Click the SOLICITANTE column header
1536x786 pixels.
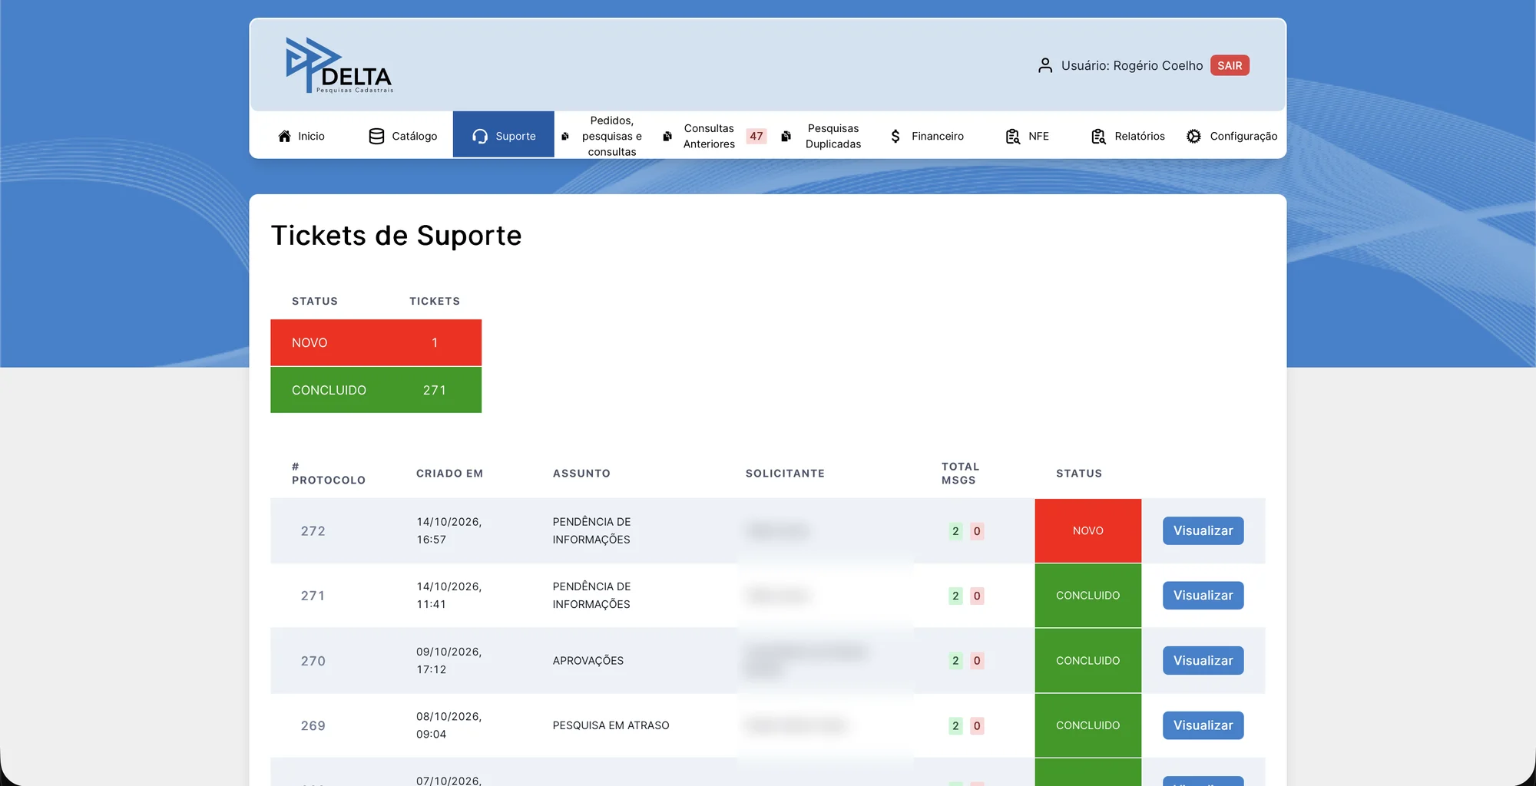pyautogui.click(x=785, y=474)
